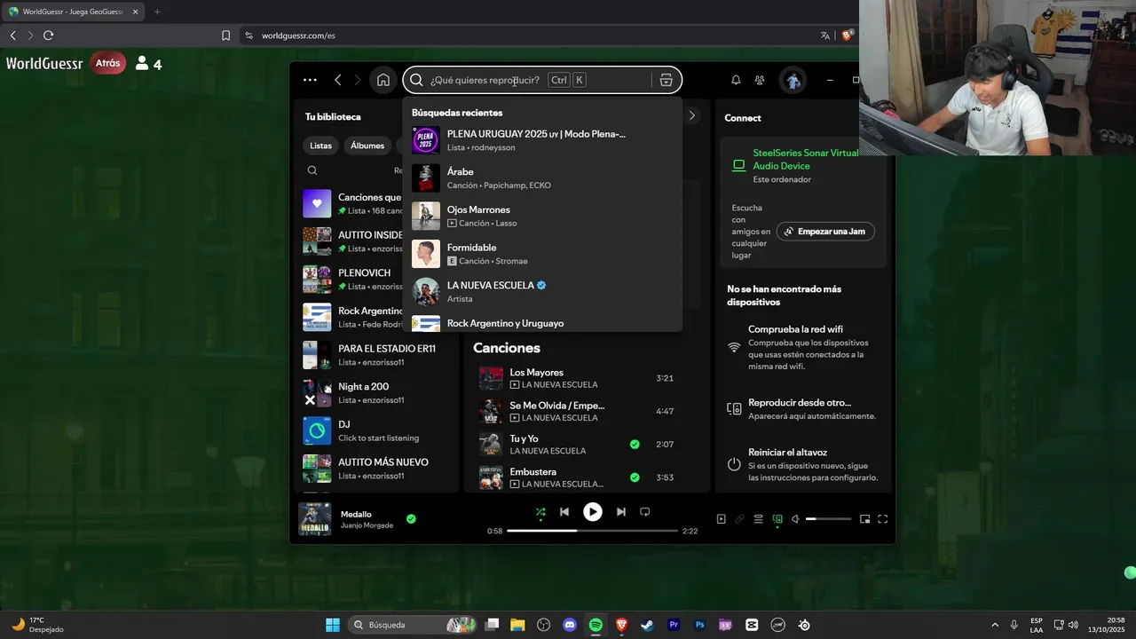
Task: Toggle repeat mode
Action: pos(645,512)
